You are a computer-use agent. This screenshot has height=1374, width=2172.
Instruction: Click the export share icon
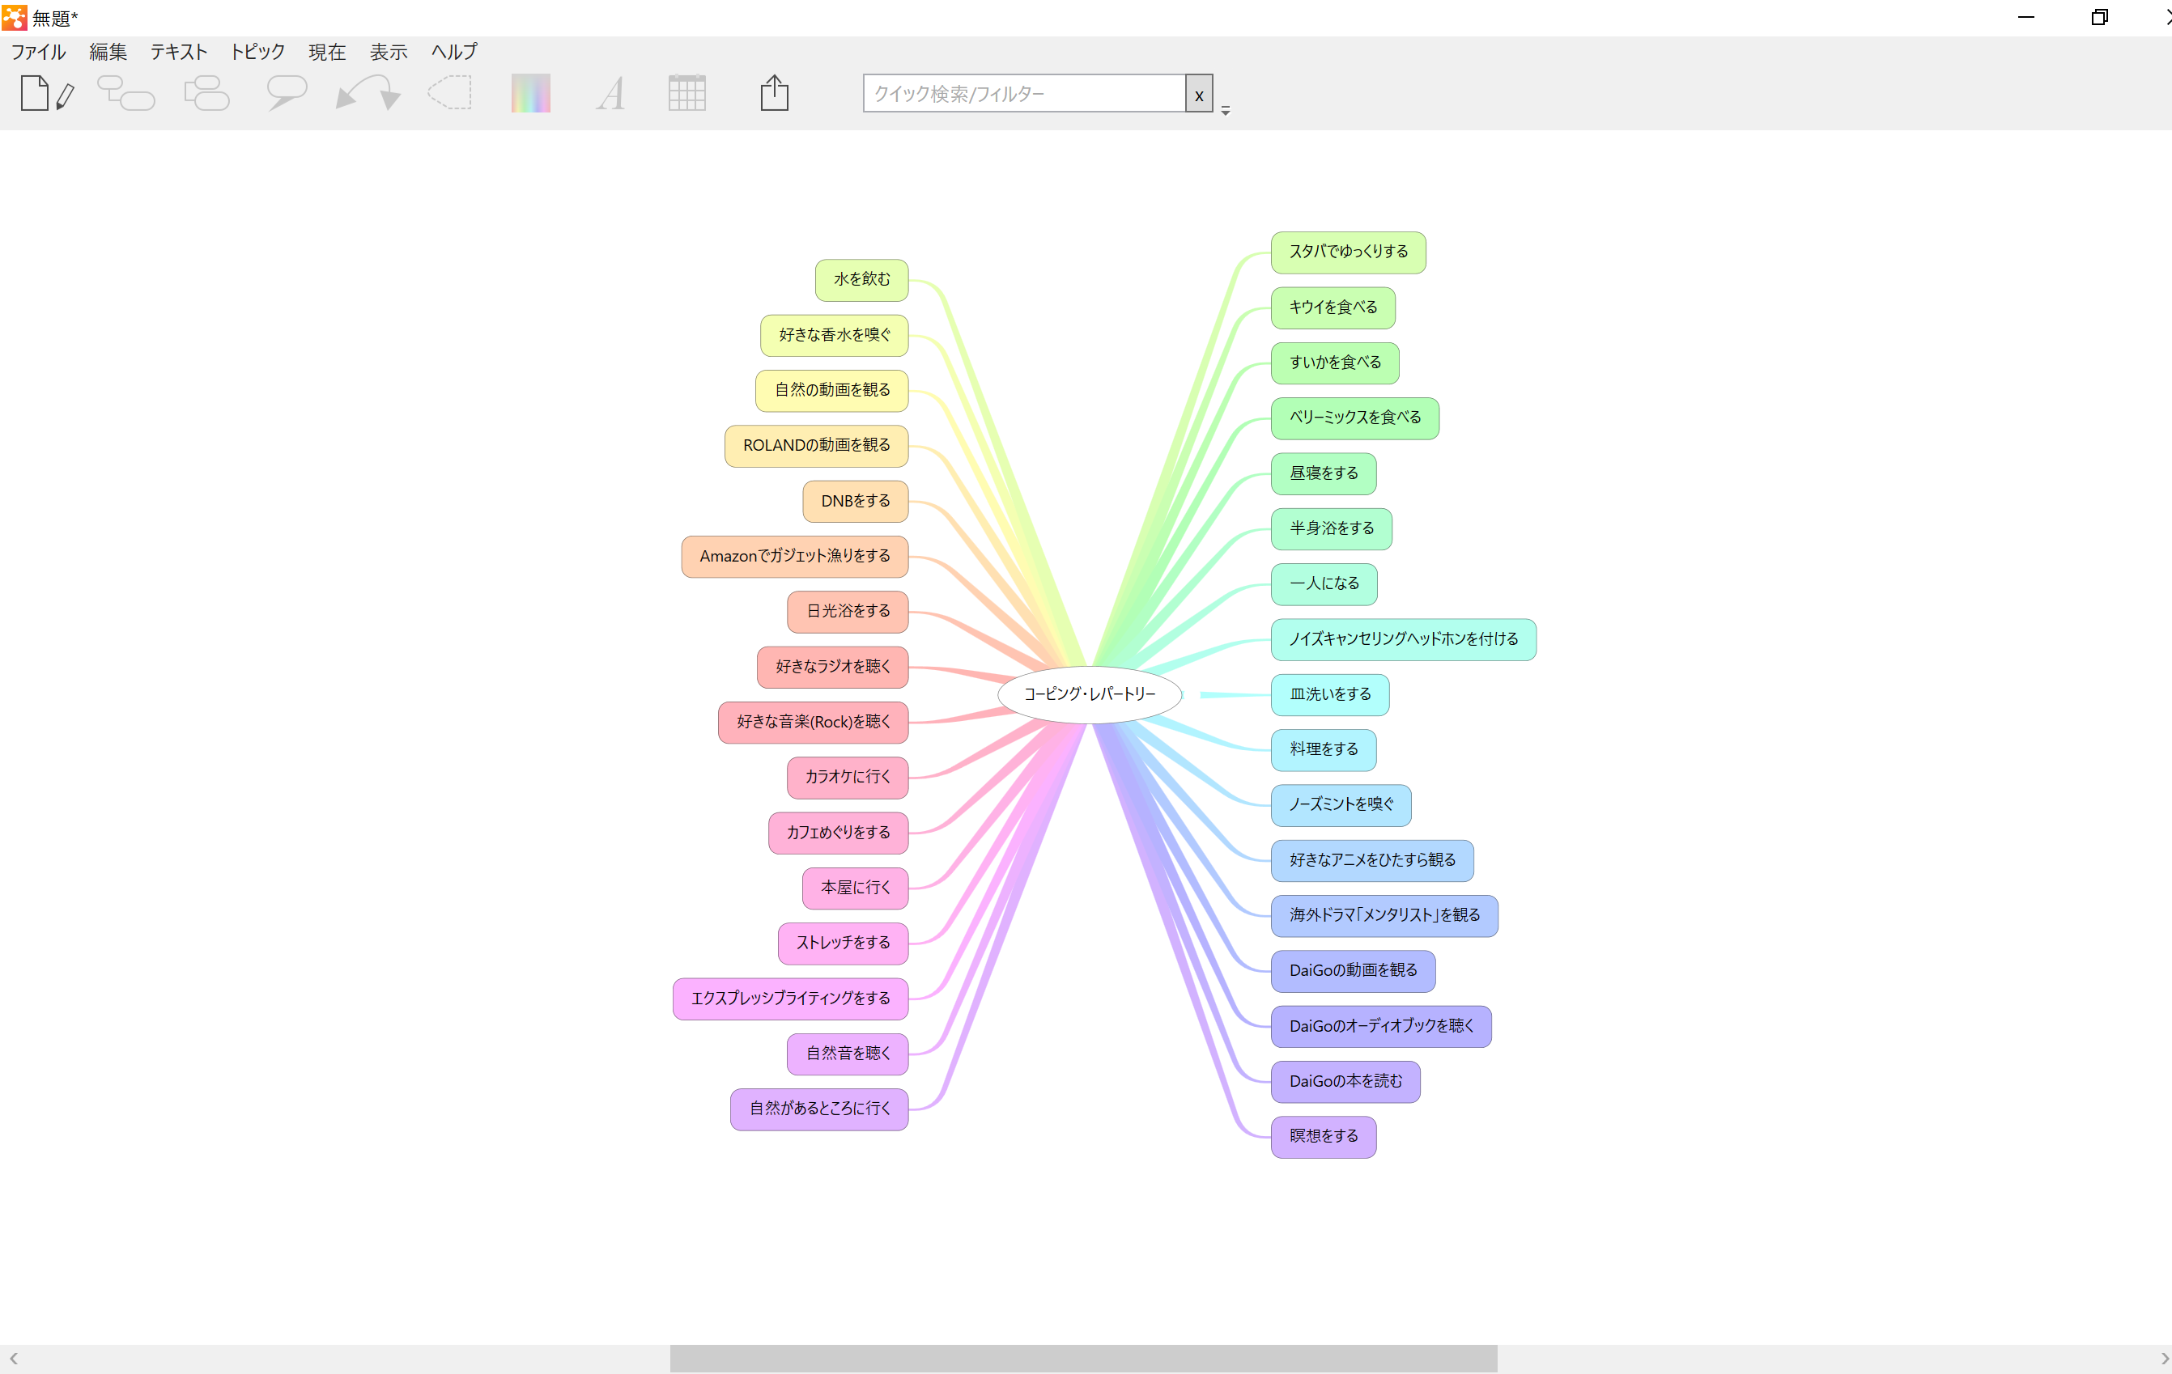click(774, 93)
